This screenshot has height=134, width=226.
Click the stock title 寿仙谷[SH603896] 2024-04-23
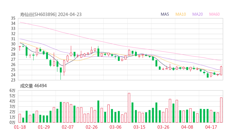[x=51, y=14]
